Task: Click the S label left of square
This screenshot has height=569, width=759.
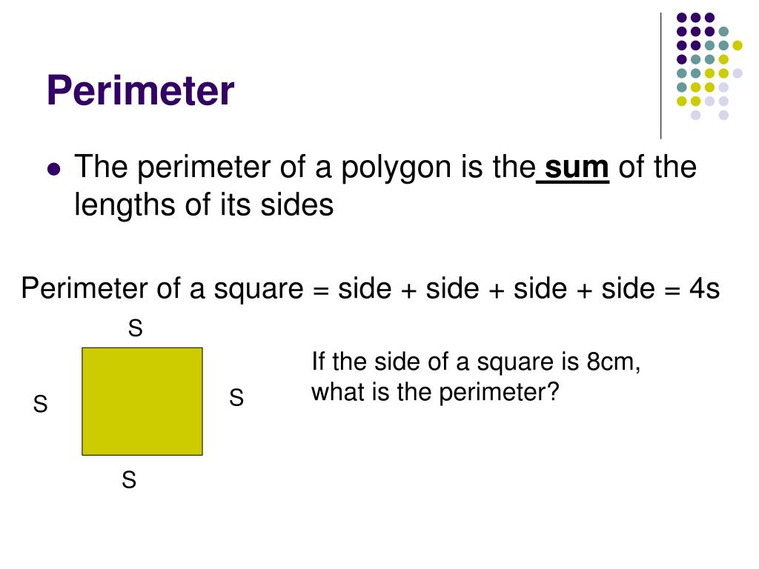Action: [x=41, y=404]
